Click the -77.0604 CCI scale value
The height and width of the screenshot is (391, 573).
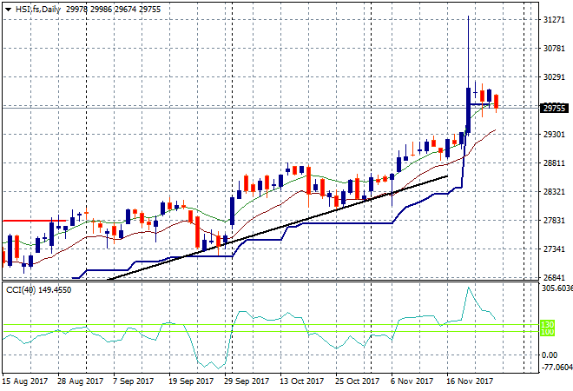(x=556, y=368)
